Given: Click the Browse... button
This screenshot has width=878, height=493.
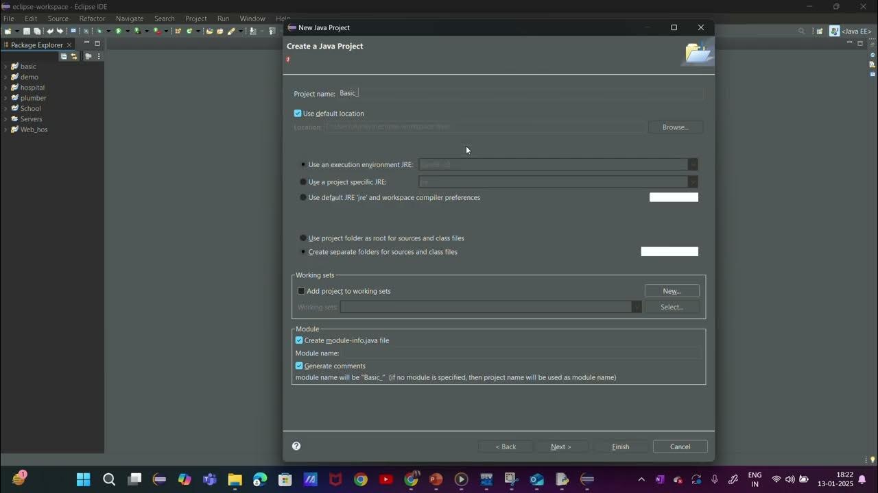Looking at the screenshot, I should 676,127.
